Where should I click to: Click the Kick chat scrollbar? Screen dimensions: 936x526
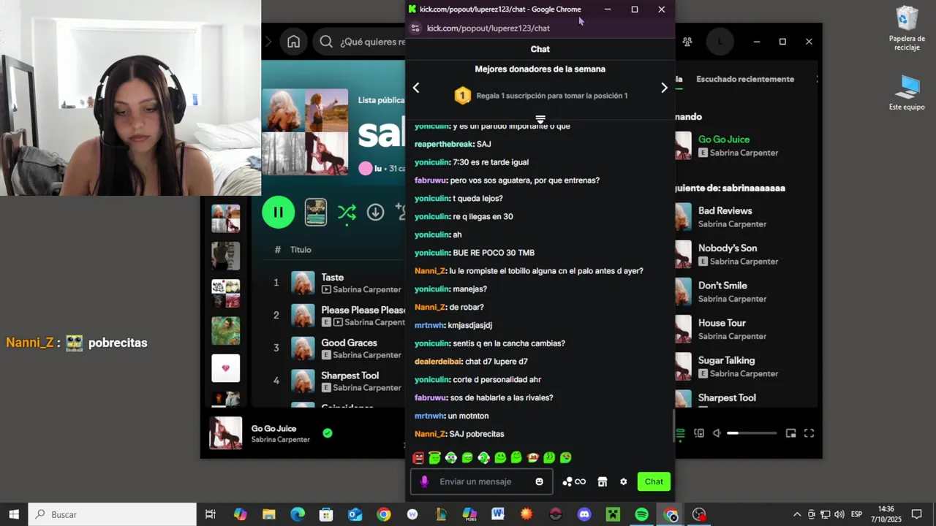(673, 426)
